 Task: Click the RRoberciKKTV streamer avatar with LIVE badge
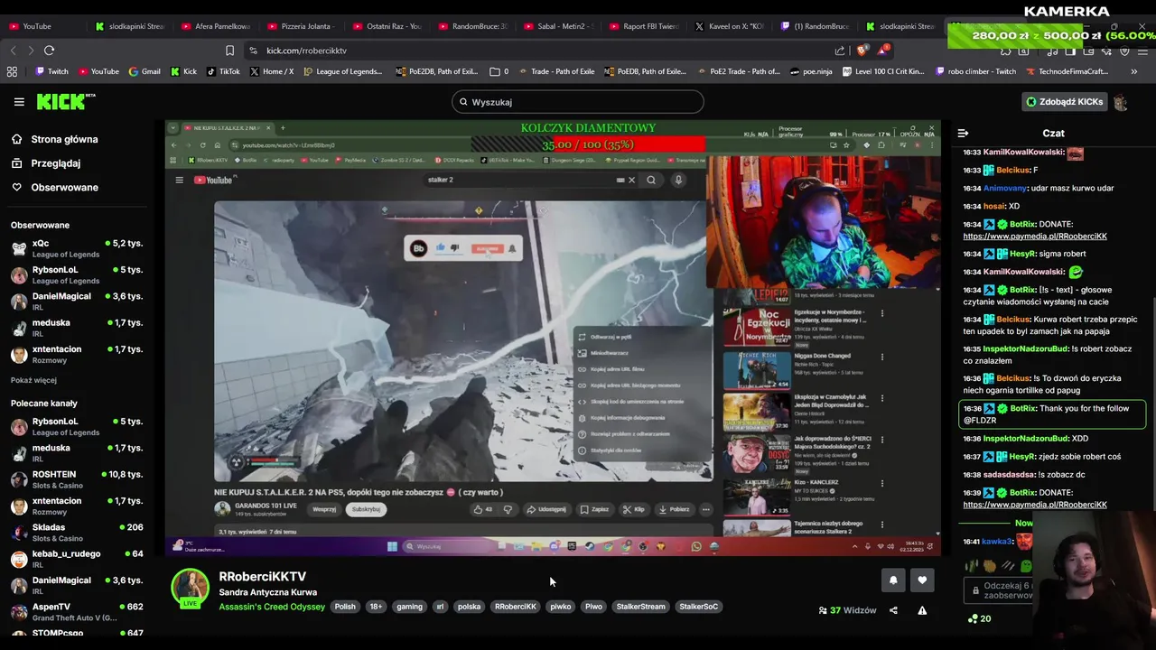(x=190, y=589)
